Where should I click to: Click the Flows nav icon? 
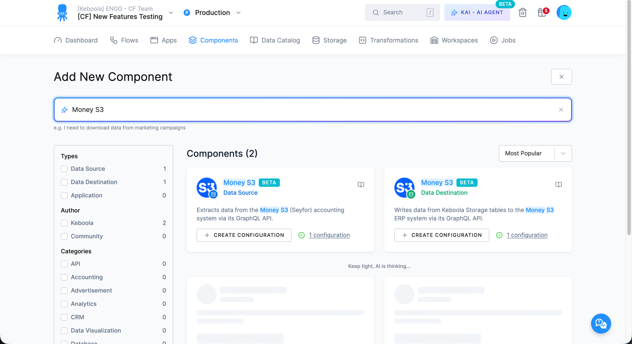pyautogui.click(x=113, y=40)
